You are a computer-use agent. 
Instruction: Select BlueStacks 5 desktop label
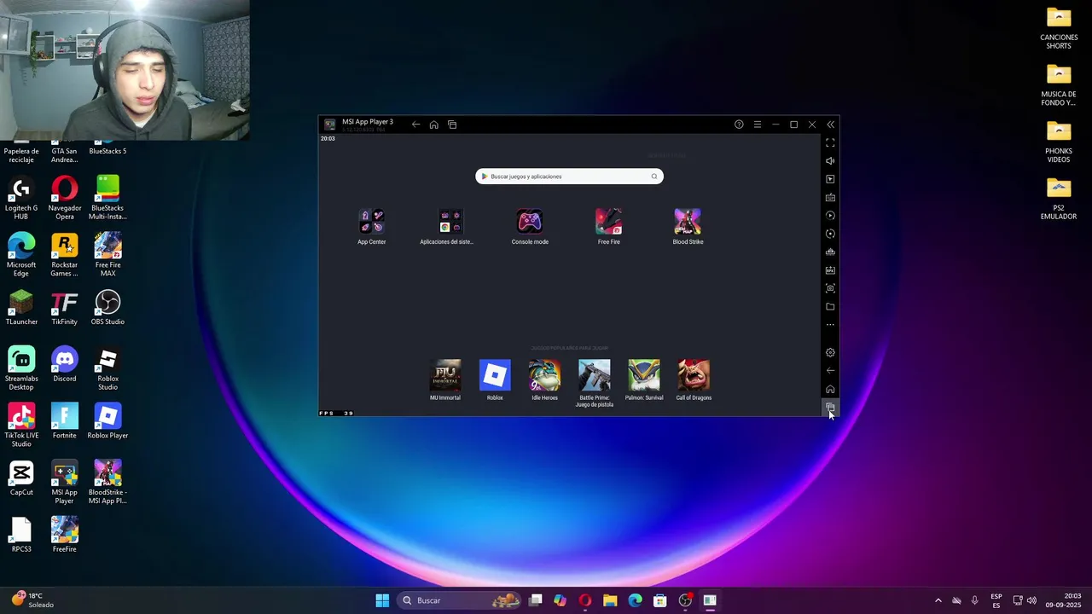pos(107,151)
